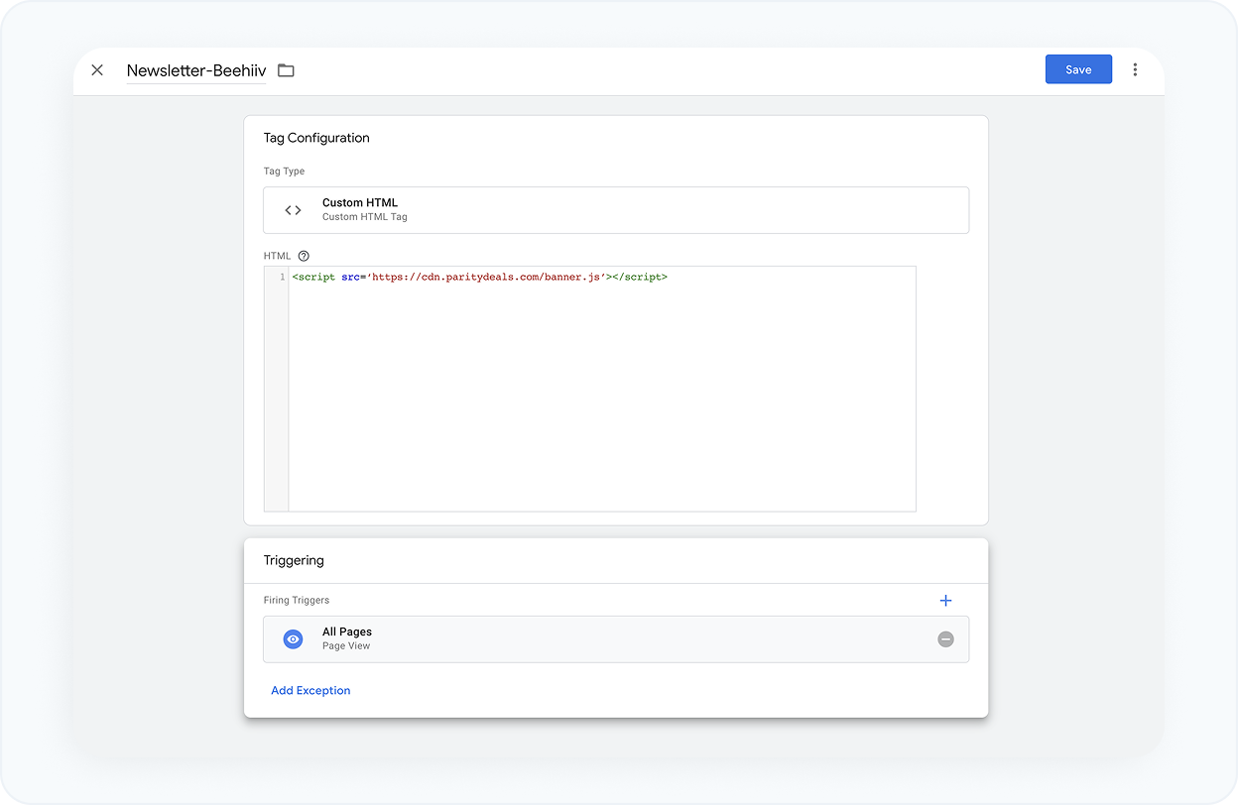1238x805 pixels.
Task: Click the Triggering section header
Action: [294, 560]
